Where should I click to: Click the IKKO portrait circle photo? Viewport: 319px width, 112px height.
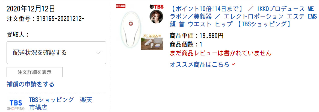click(156, 16)
